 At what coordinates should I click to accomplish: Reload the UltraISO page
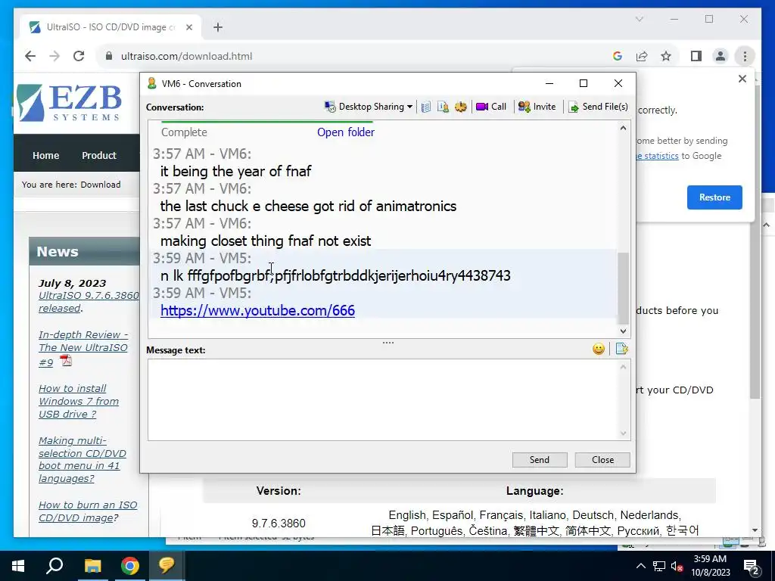[79, 56]
